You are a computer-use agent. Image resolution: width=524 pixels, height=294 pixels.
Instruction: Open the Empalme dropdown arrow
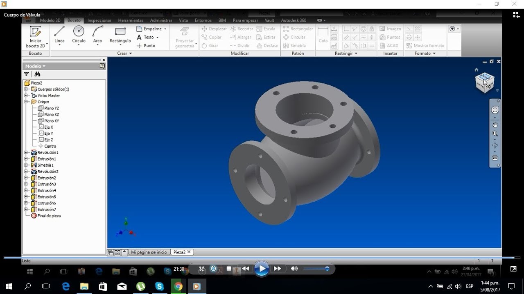[165, 29]
